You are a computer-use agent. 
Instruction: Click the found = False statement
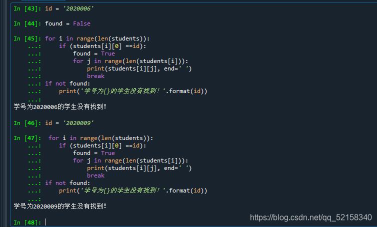pyautogui.click(x=68, y=23)
